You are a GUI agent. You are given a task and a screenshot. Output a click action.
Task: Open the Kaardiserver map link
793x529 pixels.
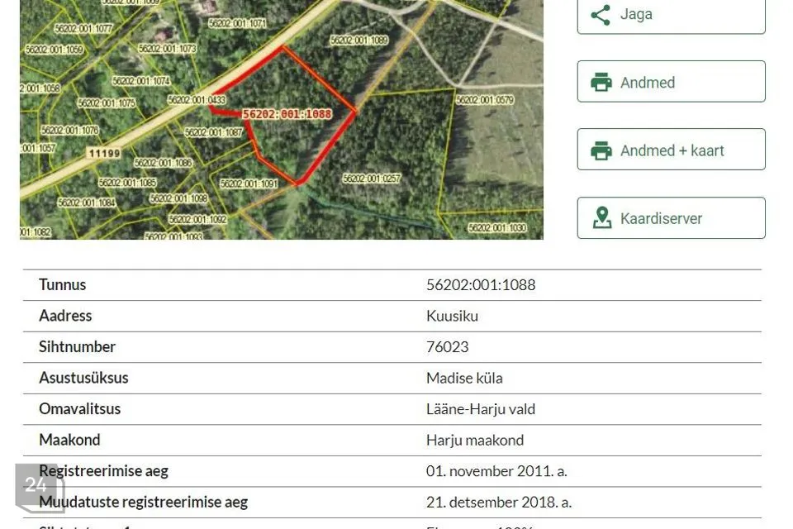(671, 217)
